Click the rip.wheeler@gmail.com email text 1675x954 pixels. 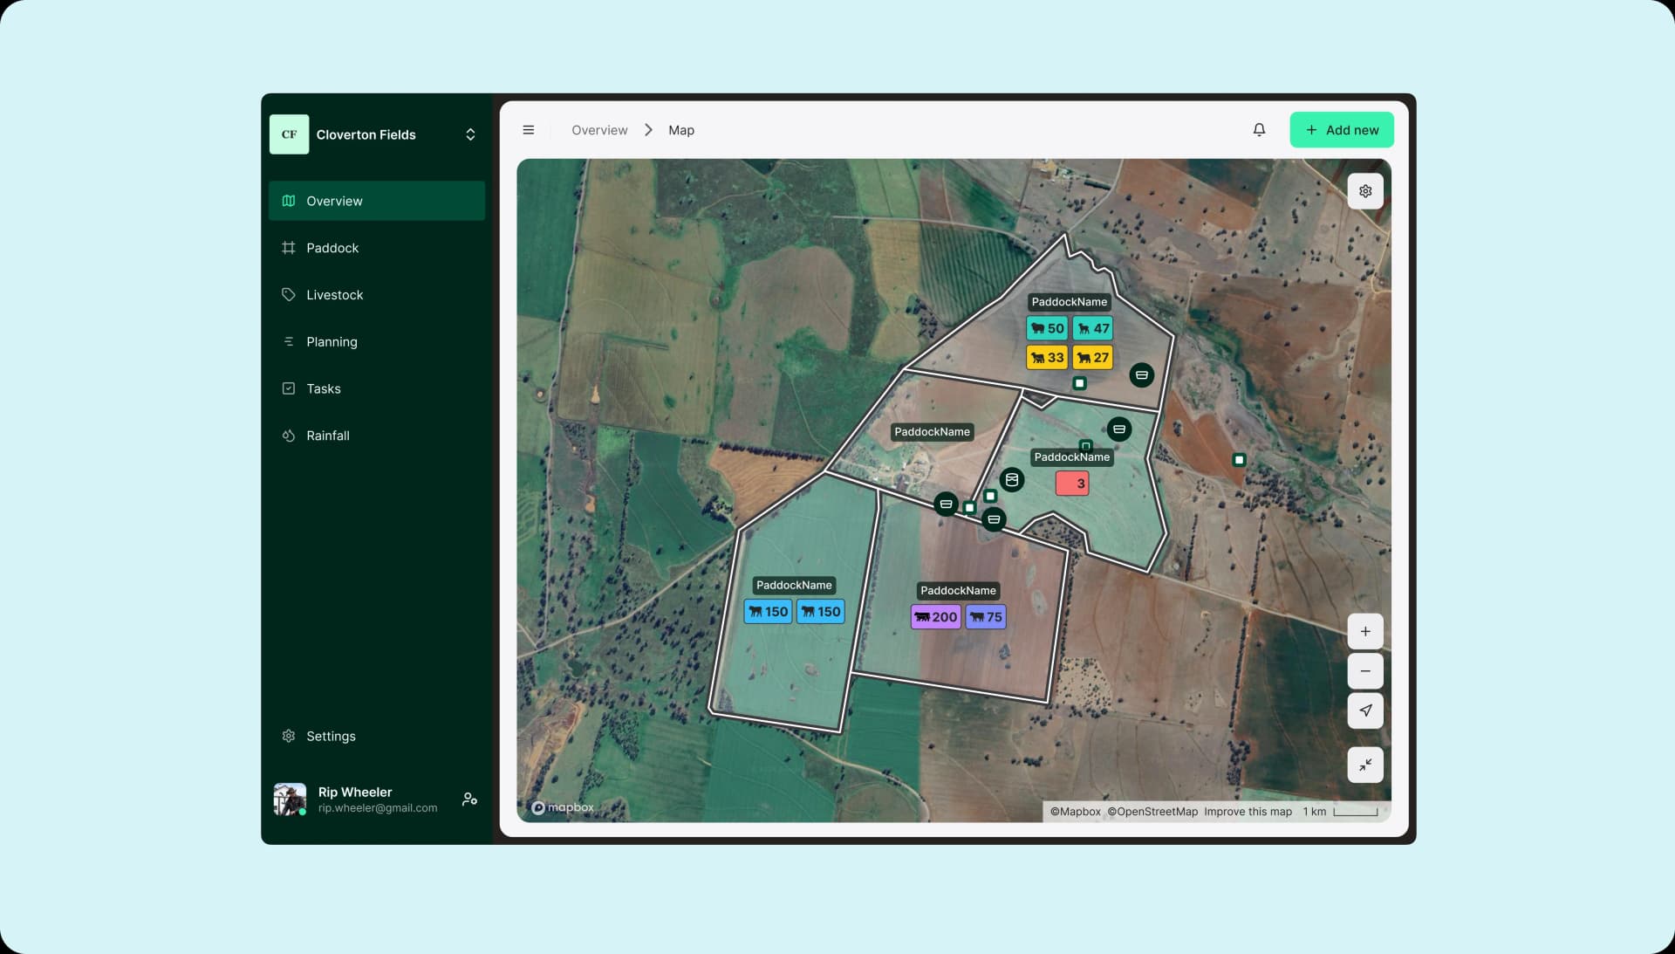(378, 808)
